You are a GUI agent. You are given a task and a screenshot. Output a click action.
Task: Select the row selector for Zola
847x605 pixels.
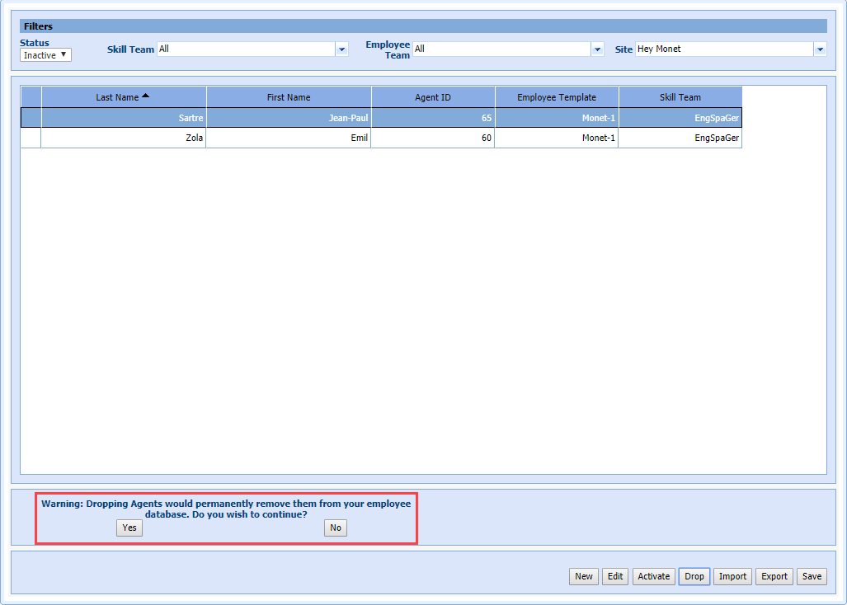click(x=31, y=138)
